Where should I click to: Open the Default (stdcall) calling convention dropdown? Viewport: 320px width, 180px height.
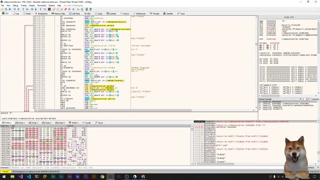click(280, 99)
